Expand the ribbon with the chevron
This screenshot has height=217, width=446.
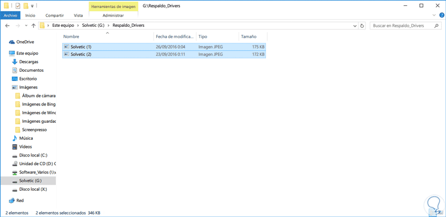point(434,15)
